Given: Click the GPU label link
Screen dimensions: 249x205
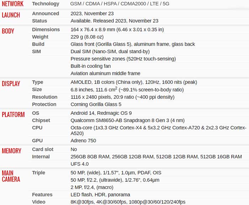Looking at the screenshot, I should pyautogui.click(x=37, y=141).
